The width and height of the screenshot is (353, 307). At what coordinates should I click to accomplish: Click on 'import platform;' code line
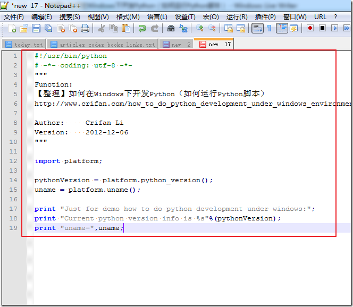[68, 161]
